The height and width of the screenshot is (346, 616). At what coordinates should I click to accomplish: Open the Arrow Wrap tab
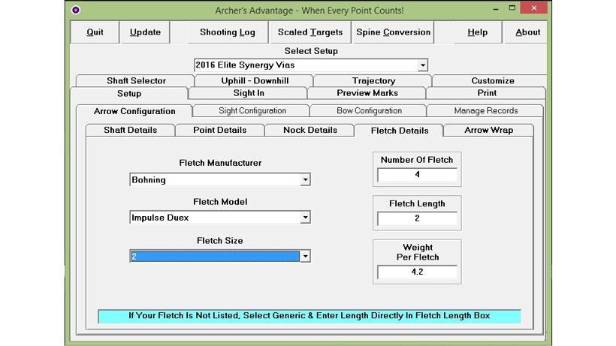488,130
